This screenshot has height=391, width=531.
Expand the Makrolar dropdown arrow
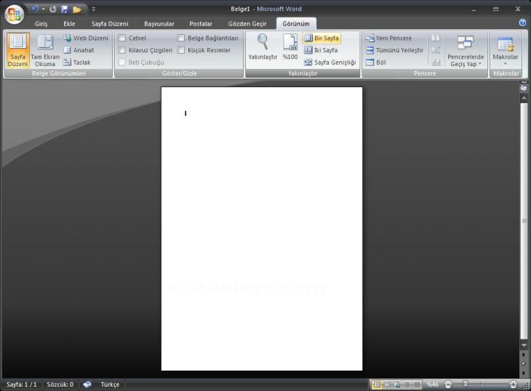(x=506, y=64)
